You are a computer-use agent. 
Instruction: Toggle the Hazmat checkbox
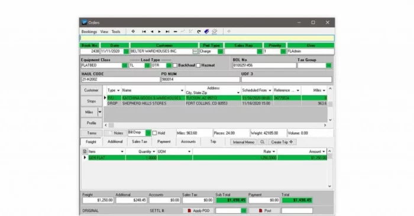pyautogui.click(x=198, y=66)
